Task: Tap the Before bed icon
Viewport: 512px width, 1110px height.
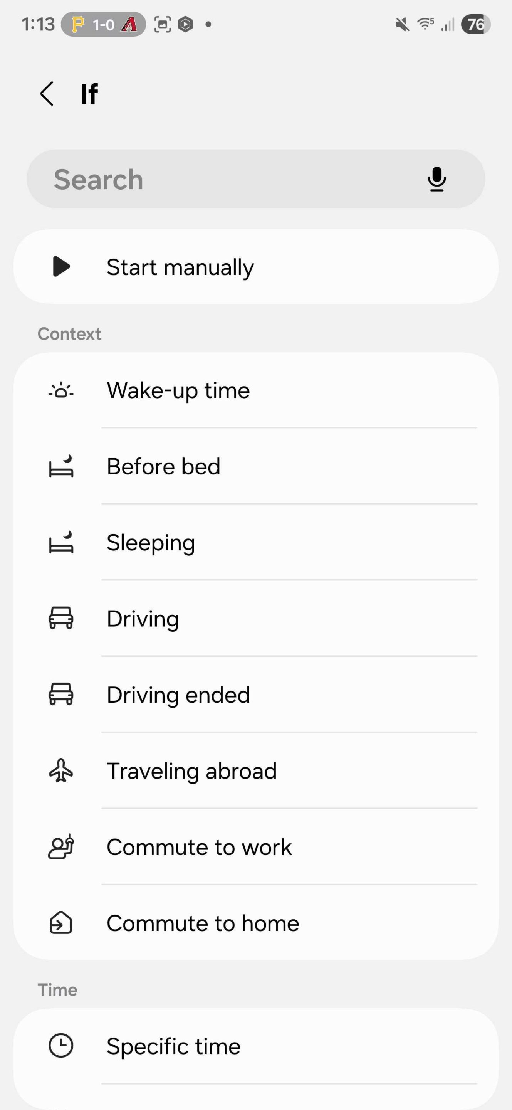Action: (61, 466)
